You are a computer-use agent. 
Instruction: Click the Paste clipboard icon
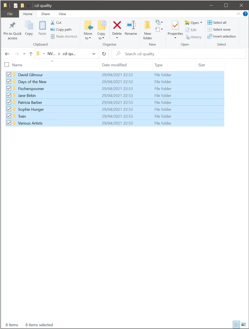coord(42,26)
